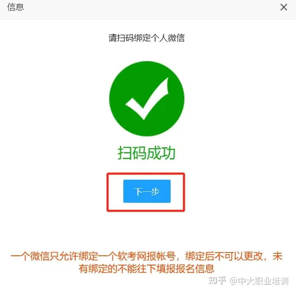
Task: Click the 请扫码绑定个人微信 heading
Action: click(x=146, y=38)
